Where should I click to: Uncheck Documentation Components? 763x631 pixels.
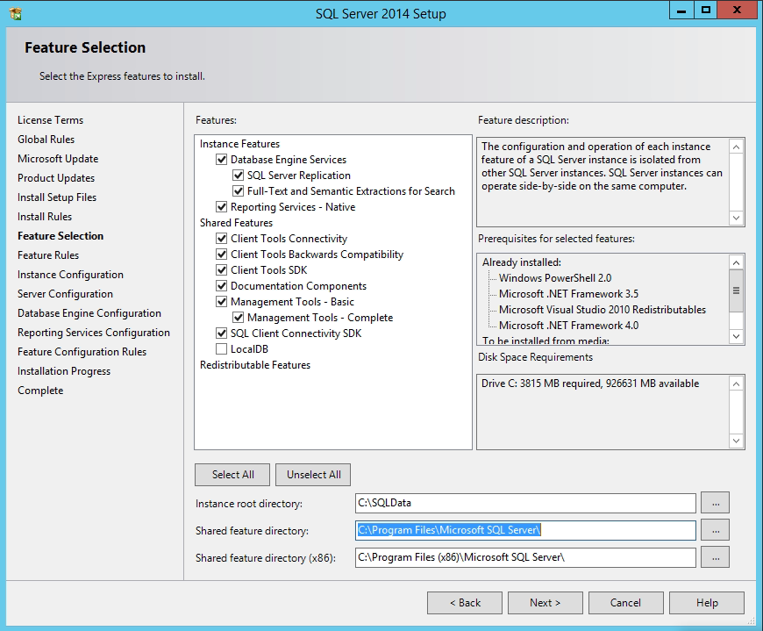tap(222, 285)
